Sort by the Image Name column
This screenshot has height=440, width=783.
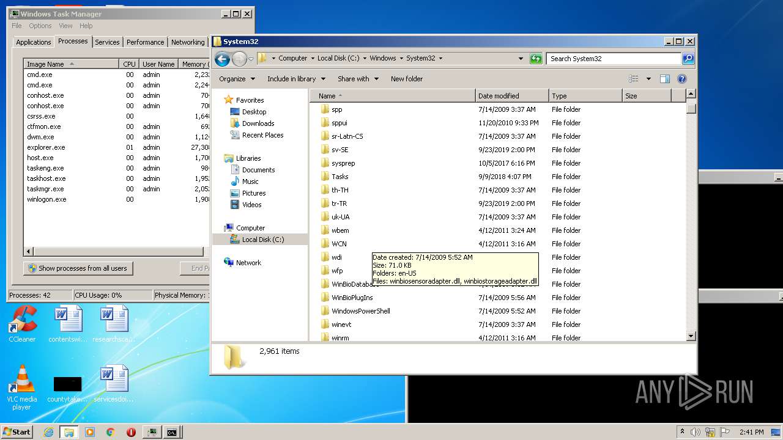coord(71,64)
